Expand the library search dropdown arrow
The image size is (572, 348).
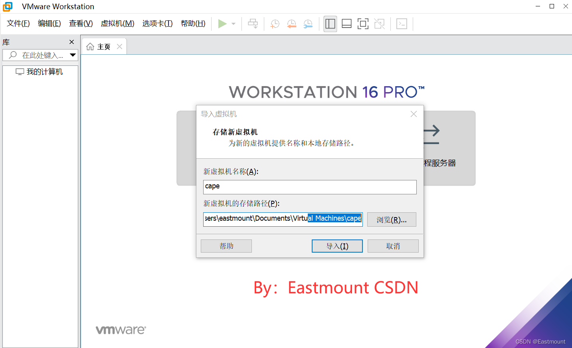point(73,55)
